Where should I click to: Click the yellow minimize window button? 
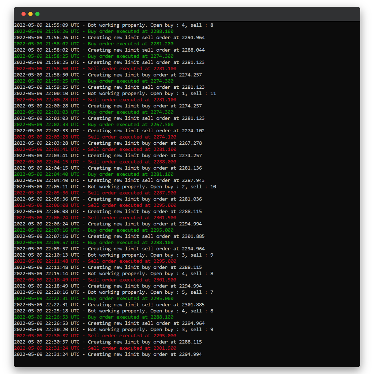tap(30, 14)
